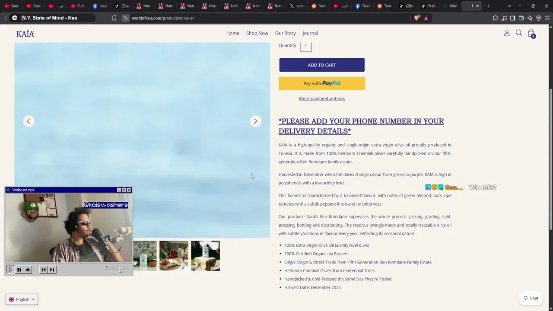Click the 100% Certified Organic by Ecocert line
The height and width of the screenshot is (311, 553).
click(316, 254)
